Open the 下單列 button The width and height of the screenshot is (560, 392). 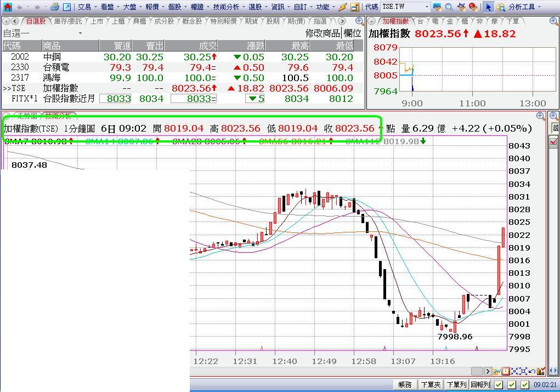point(456,384)
